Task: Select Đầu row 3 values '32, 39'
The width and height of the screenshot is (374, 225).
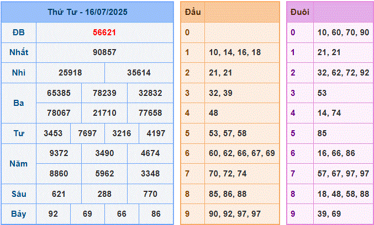Action: coord(220,93)
